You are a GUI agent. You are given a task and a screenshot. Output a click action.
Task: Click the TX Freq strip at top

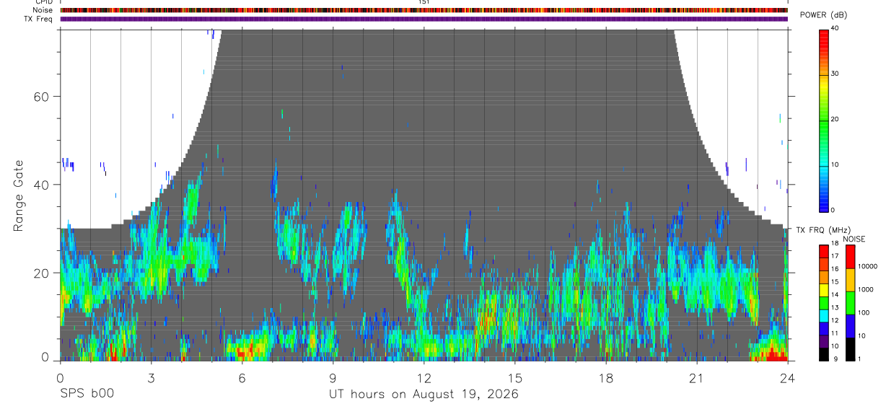[x=424, y=19]
